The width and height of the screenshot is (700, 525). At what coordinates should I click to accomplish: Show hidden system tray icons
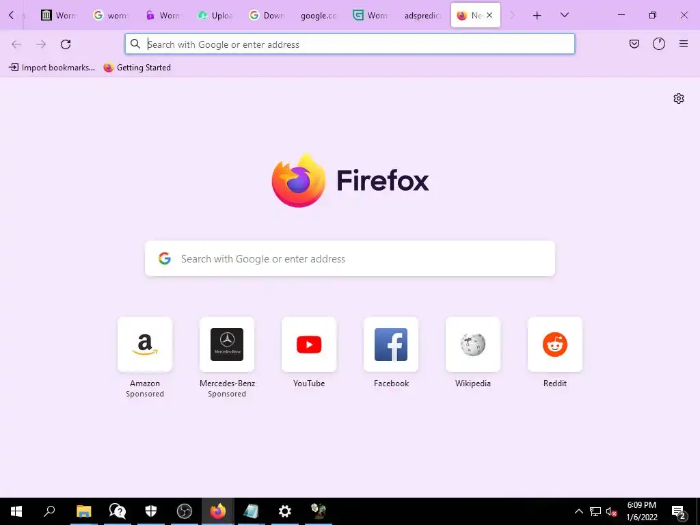(x=578, y=511)
